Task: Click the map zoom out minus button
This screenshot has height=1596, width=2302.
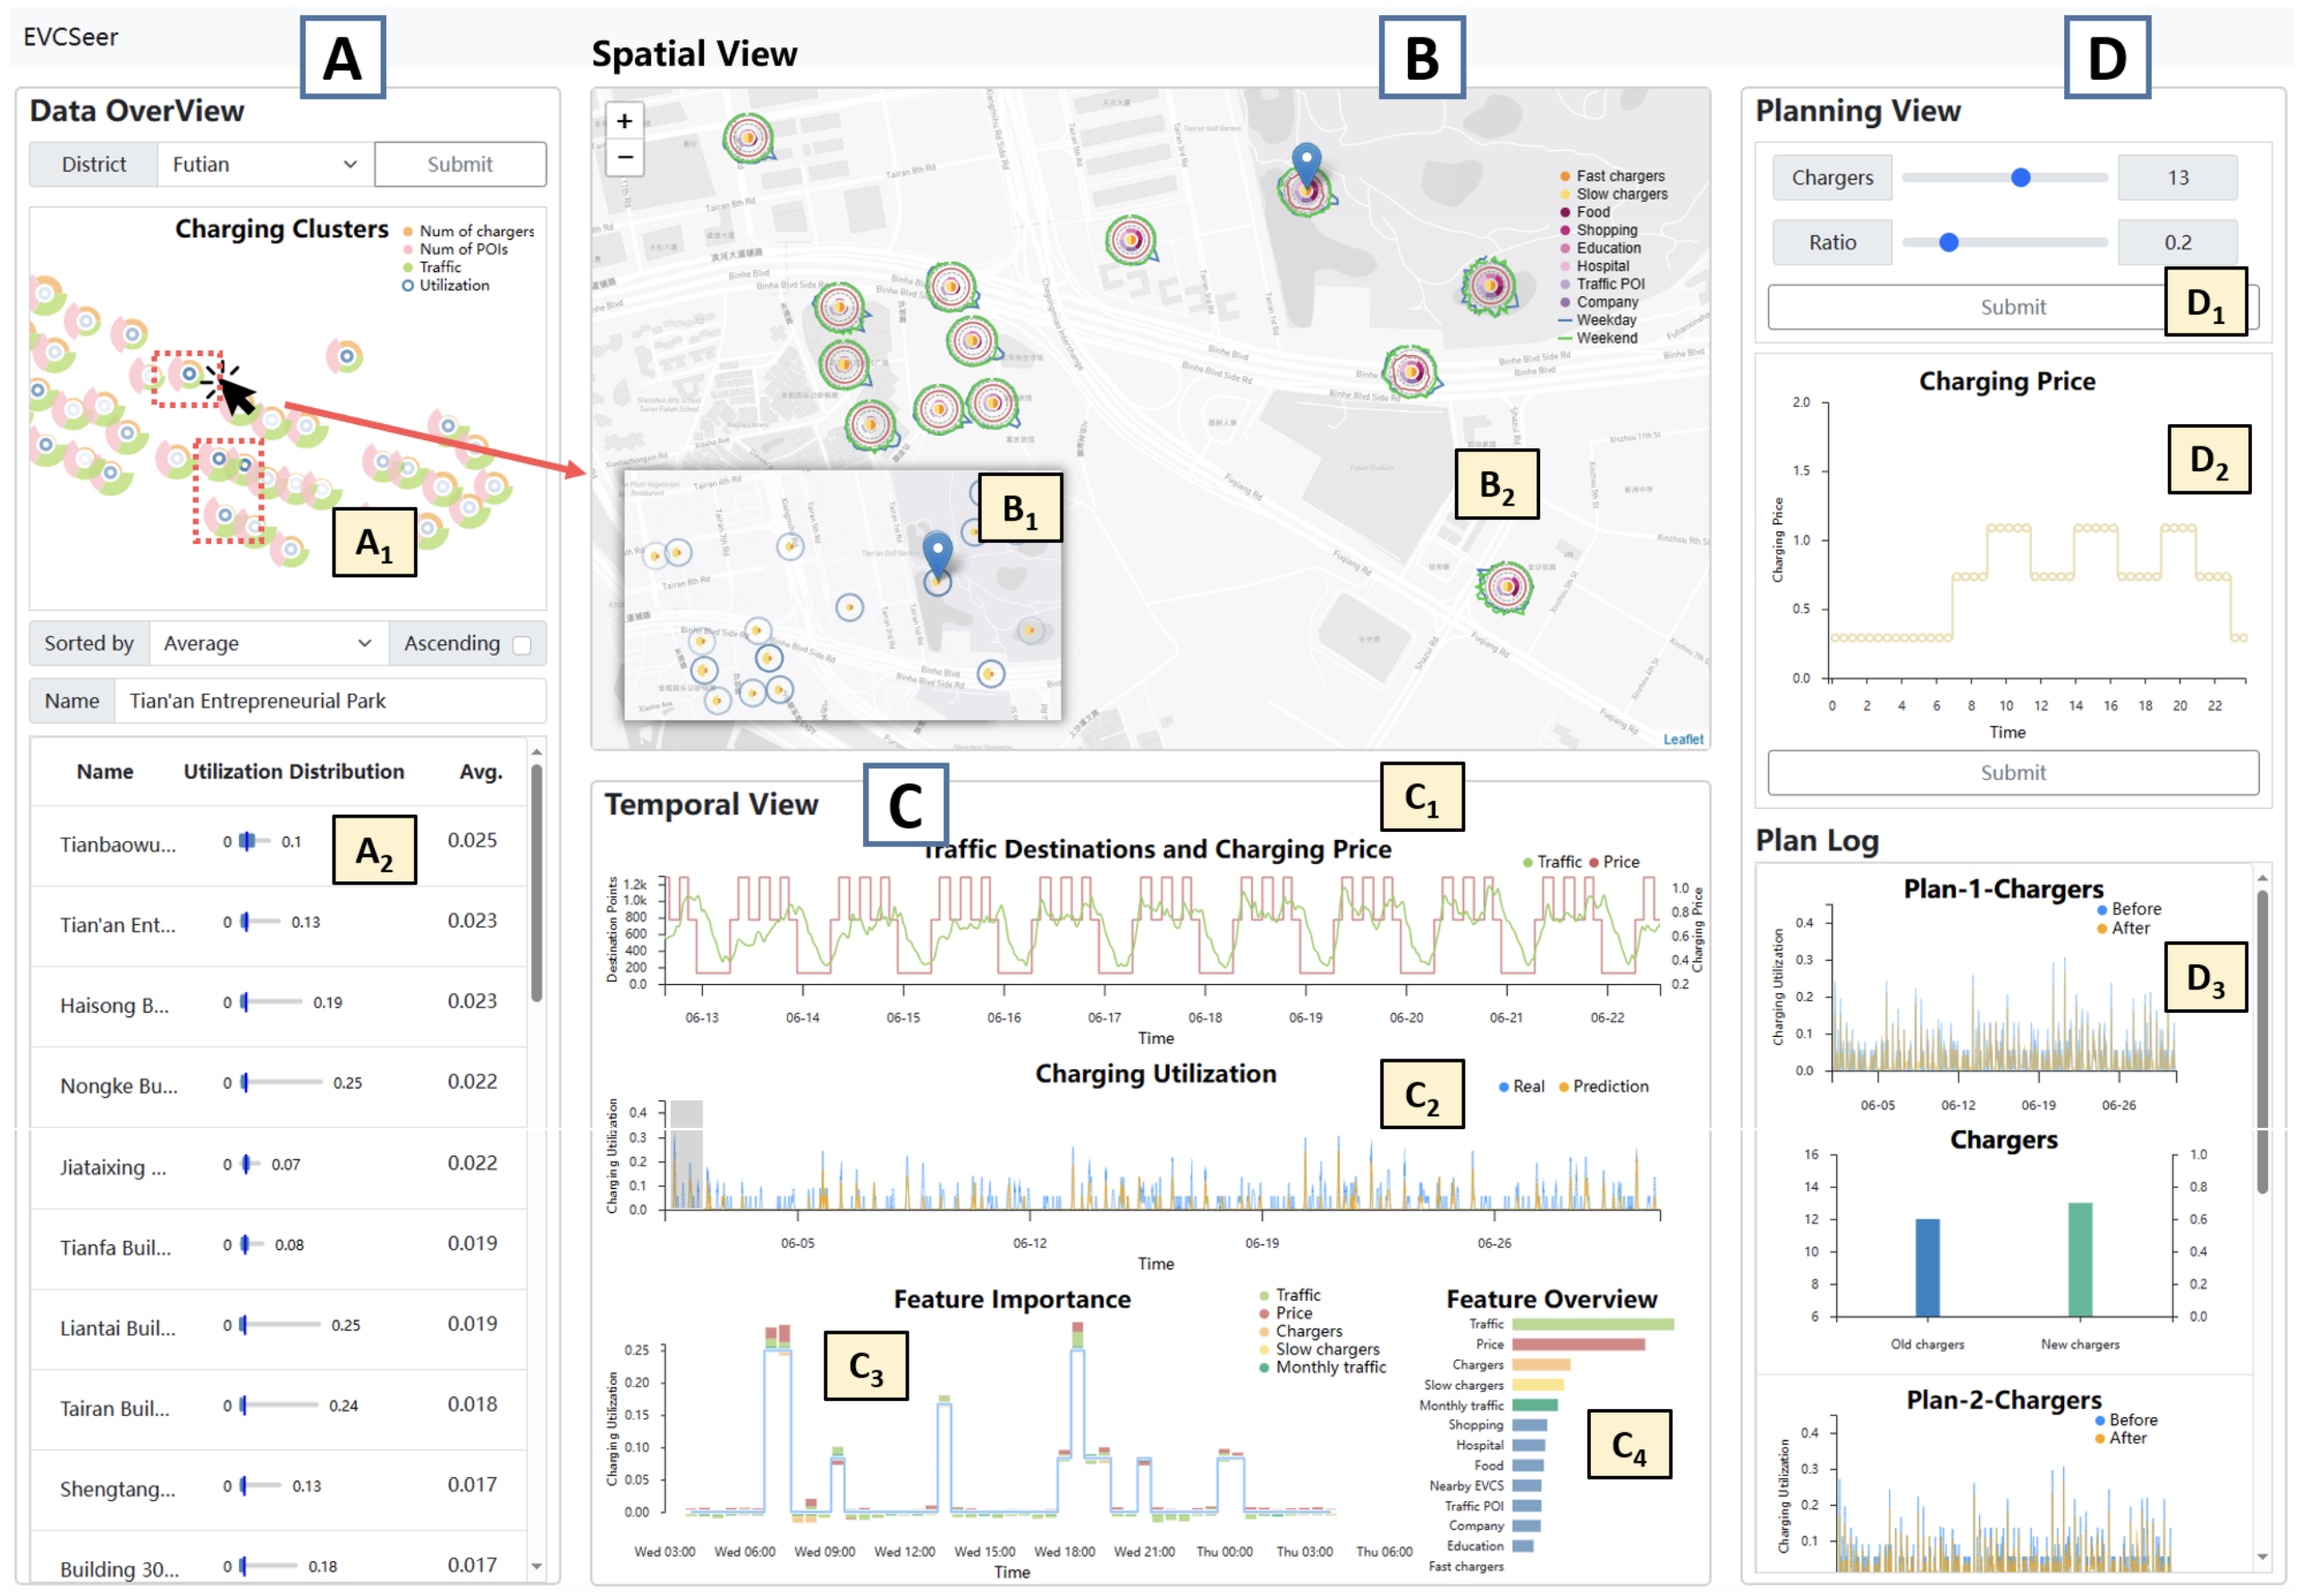Action: pos(623,157)
